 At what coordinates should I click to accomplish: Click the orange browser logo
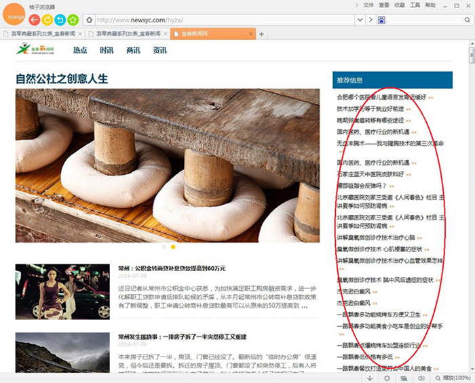coord(12,16)
